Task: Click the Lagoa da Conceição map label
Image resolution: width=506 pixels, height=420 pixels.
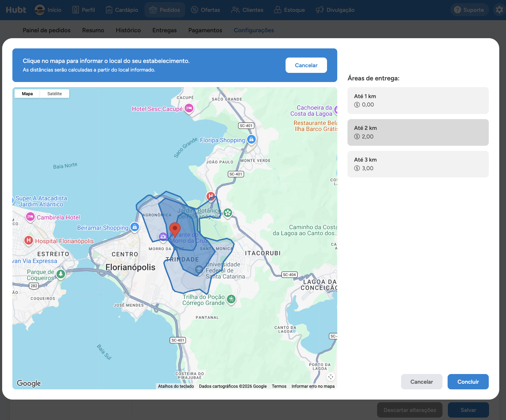Action: 319,285
